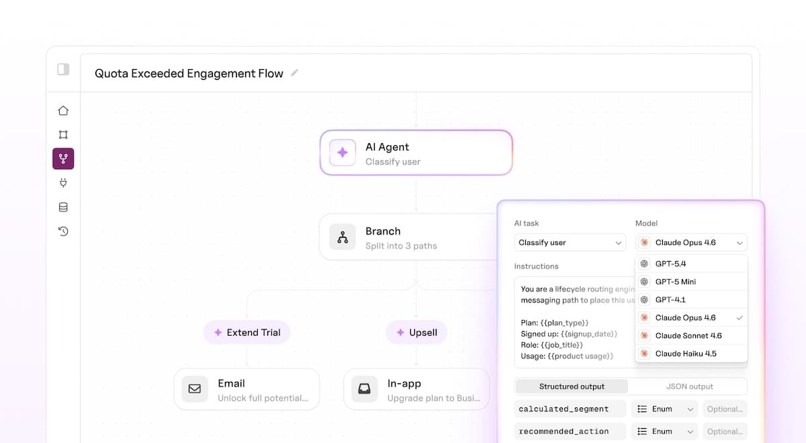Open the AI task Classify user dropdown

(570, 242)
